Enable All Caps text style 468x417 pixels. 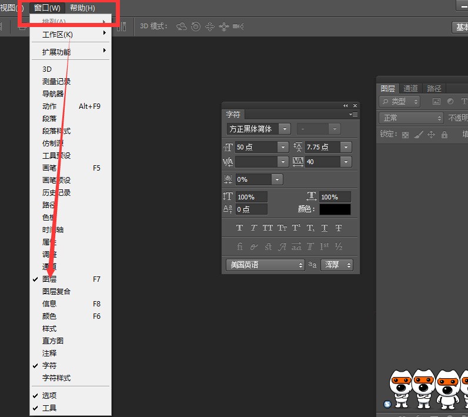pyautogui.click(x=268, y=228)
